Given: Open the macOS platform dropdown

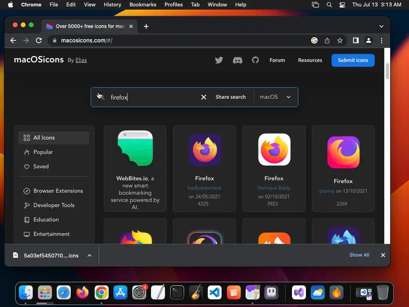Looking at the screenshot, I should click(275, 97).
